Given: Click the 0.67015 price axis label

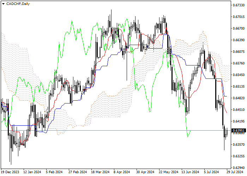Looking at the screenshot, I should tap(239, 17).
